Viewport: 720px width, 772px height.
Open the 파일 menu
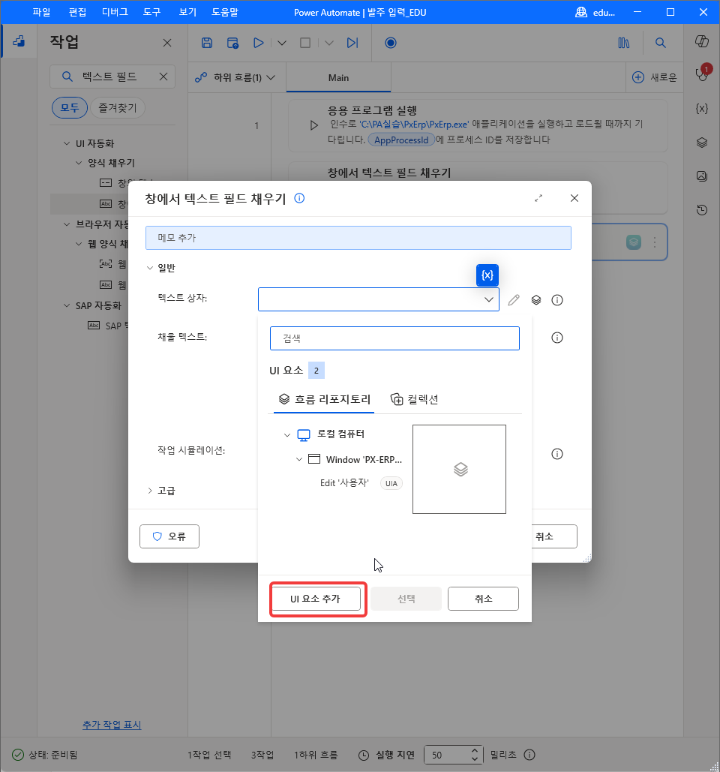pyautogui.click(x=41, y=12)
